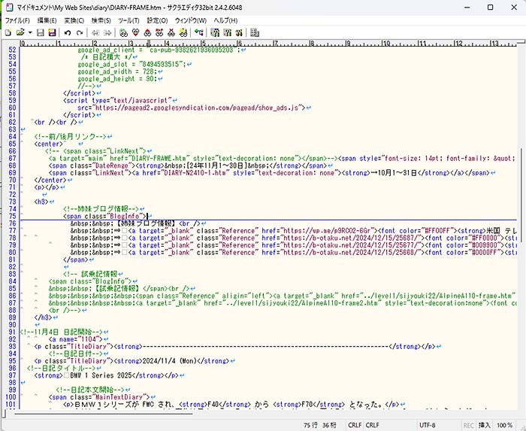The width and height of the screenshot is (526, 431).
Task: Toggle the 挿入 insert mode indicator
Action: (484, 425)
